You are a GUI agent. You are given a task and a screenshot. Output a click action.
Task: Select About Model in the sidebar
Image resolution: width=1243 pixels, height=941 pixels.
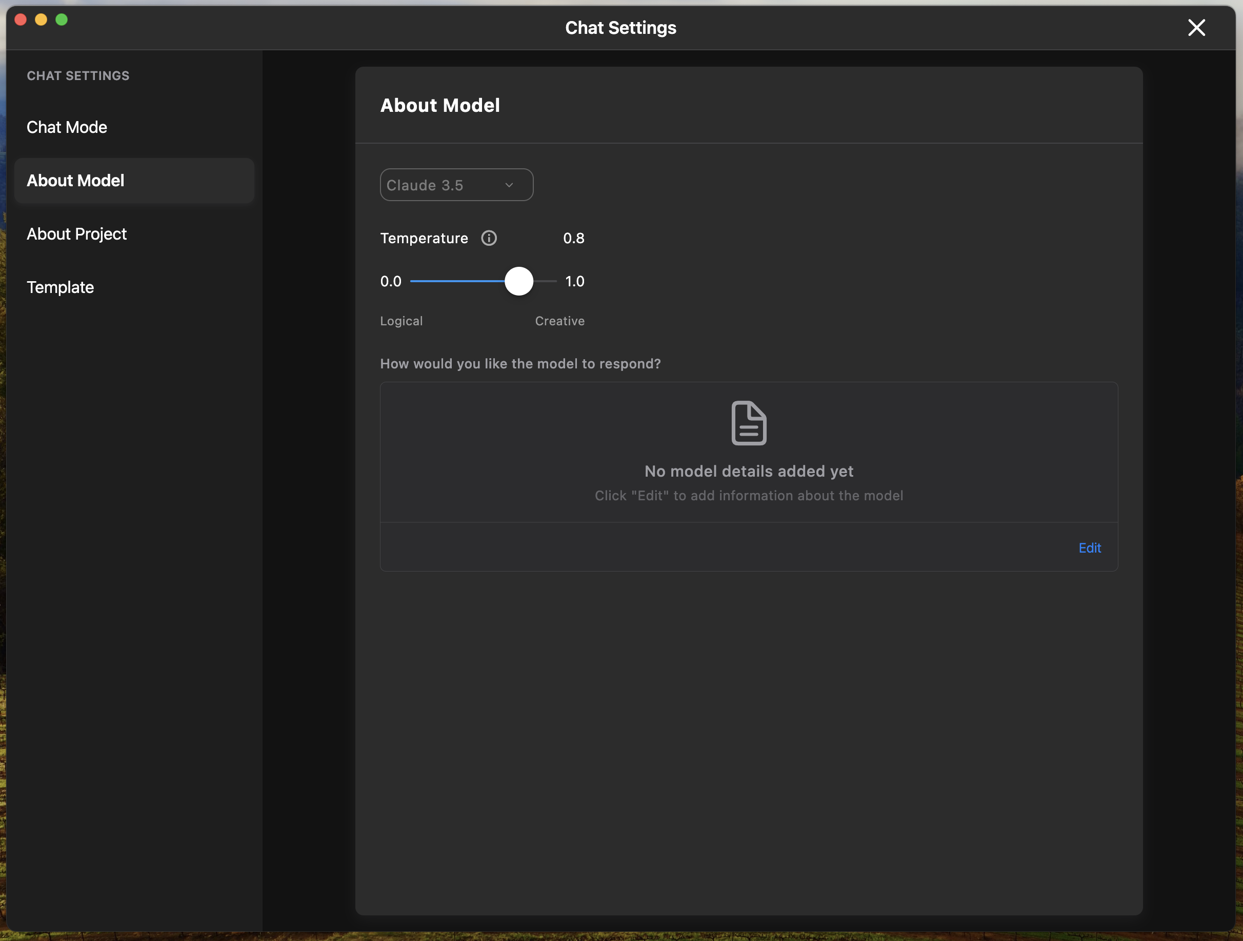134,181
